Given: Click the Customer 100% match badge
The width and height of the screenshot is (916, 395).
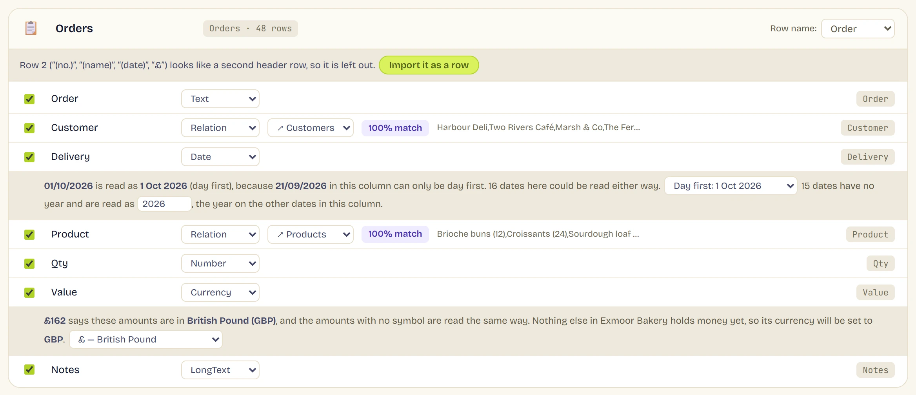Looking at the screenshot, I should click(395, 128).
